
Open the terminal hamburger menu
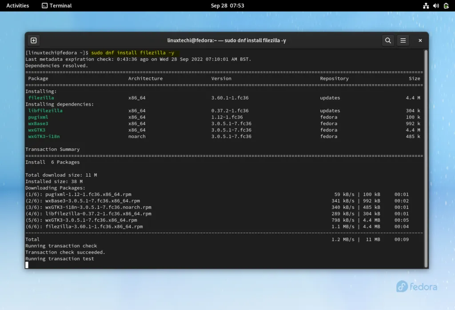click(403, 40)
